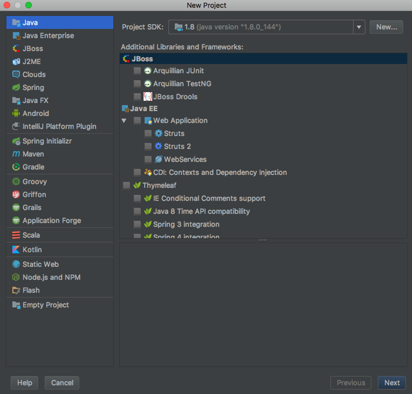Choose Maven project type
This screenshot has width=412, height=394.
60,154
